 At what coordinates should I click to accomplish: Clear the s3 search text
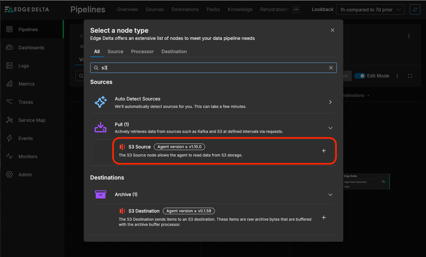[x=331, y=68]
